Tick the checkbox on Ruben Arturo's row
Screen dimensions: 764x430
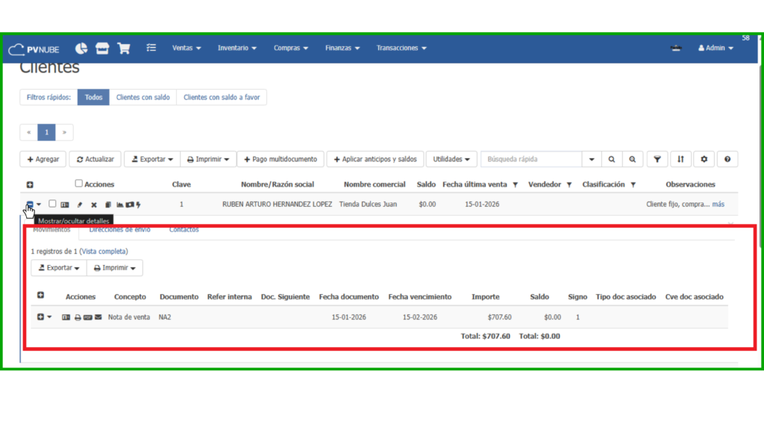[x=52, y=204]
